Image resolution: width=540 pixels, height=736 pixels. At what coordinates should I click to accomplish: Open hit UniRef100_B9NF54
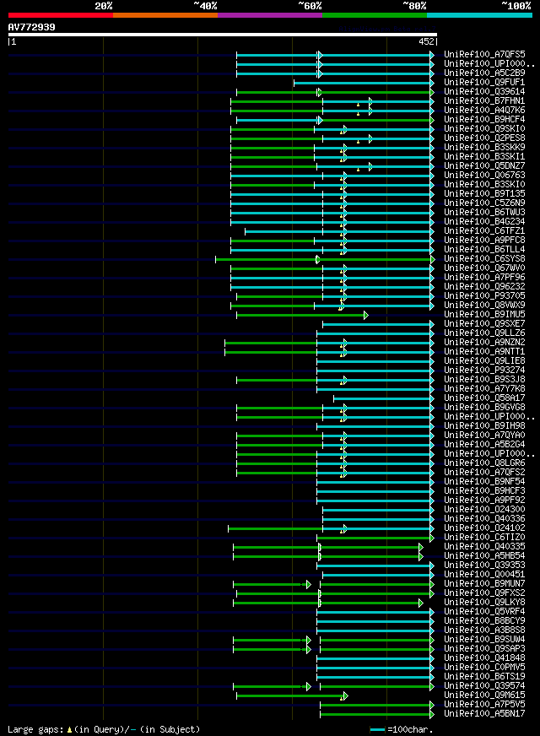tap(484, 482)
